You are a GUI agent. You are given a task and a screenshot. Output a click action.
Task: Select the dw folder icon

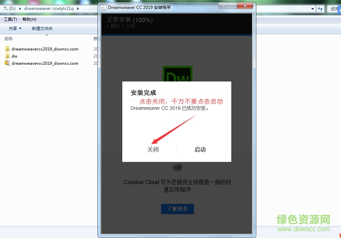coord(7,56)
